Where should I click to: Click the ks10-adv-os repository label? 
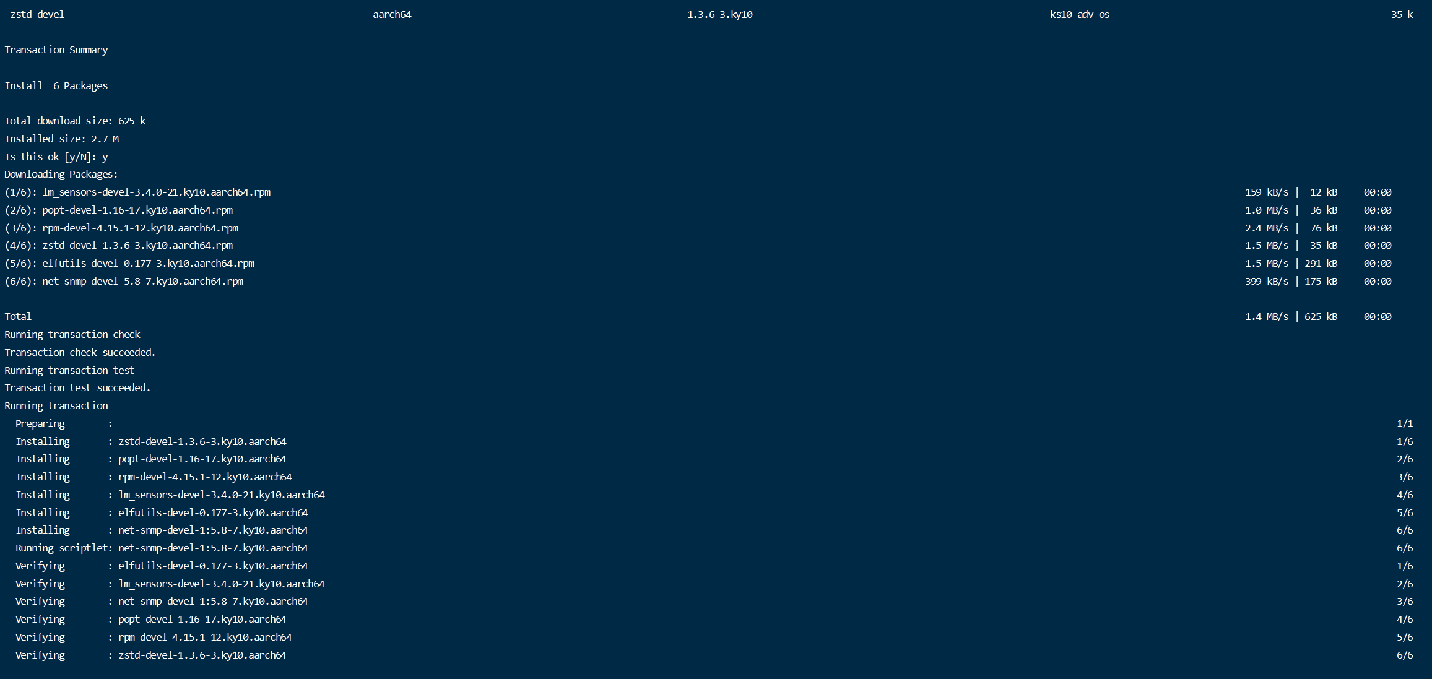1079,15
